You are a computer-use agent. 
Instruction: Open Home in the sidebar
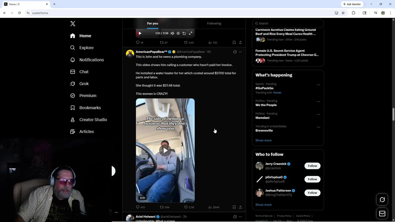pyautogui.click(x=81, y=36)
